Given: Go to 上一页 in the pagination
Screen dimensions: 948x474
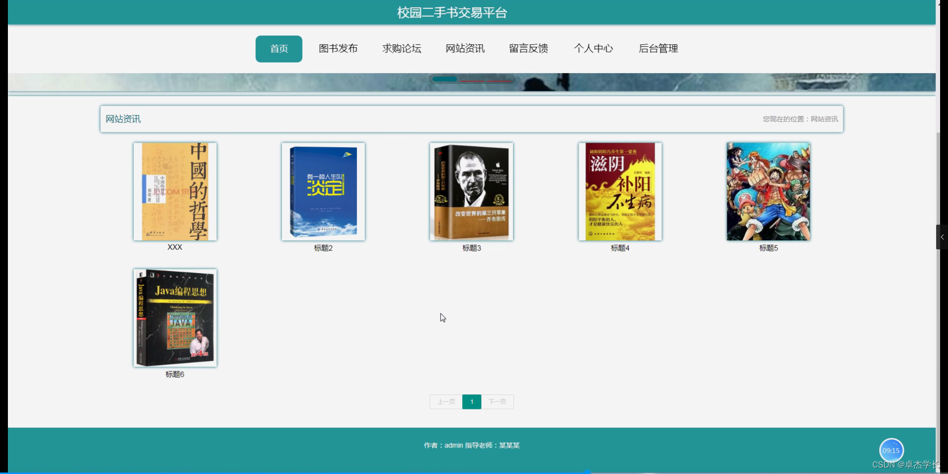Looking at the screenshot, I should coord(445,401).
